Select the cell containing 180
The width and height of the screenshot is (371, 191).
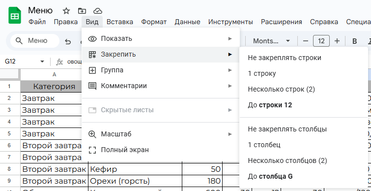coord(202,181)
